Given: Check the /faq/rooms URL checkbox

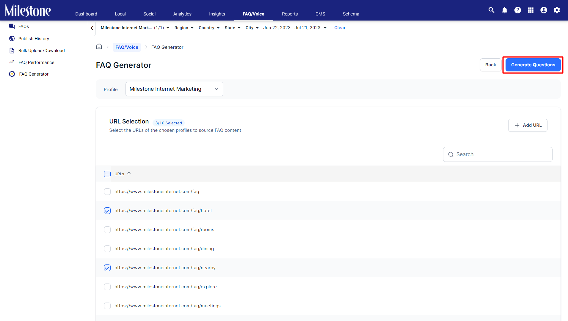Looking at the screenshot, I should pos(107,230).
